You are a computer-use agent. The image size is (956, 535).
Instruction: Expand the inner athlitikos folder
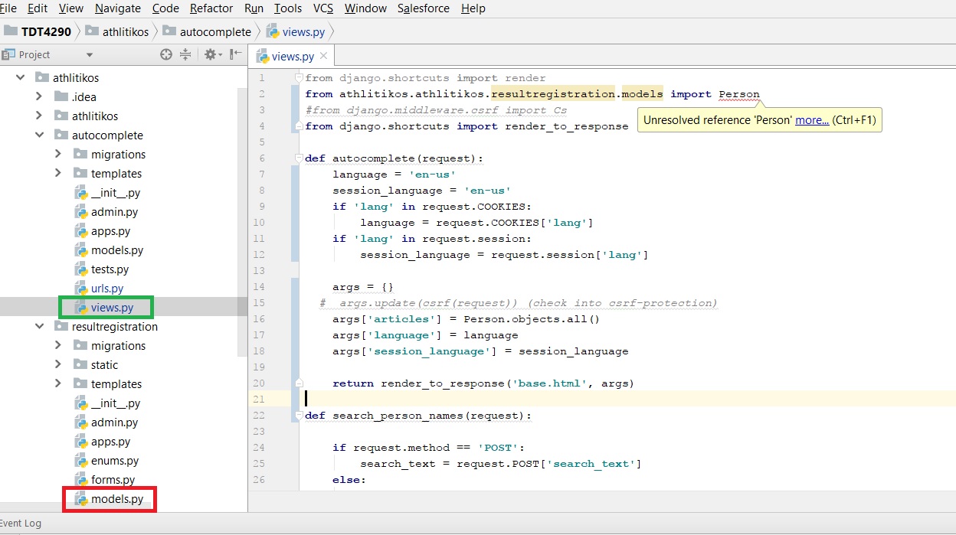39,116
